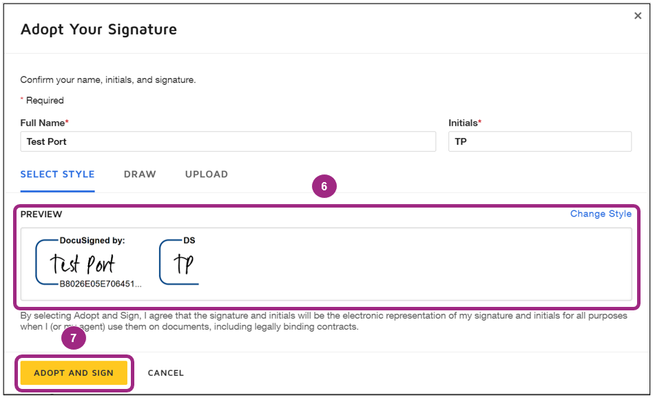The image size is (655, 400).
Task: Click CANCEL to dismiss the dialog
Action: [165, 372]
